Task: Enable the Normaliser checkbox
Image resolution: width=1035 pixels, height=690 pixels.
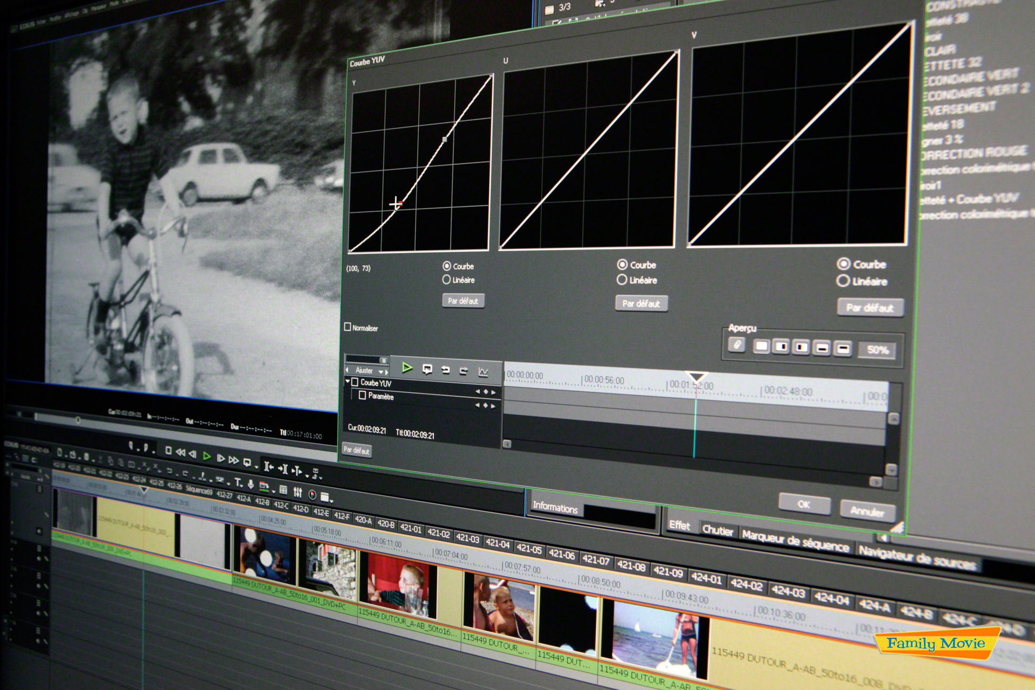Action: coord(348,327)
